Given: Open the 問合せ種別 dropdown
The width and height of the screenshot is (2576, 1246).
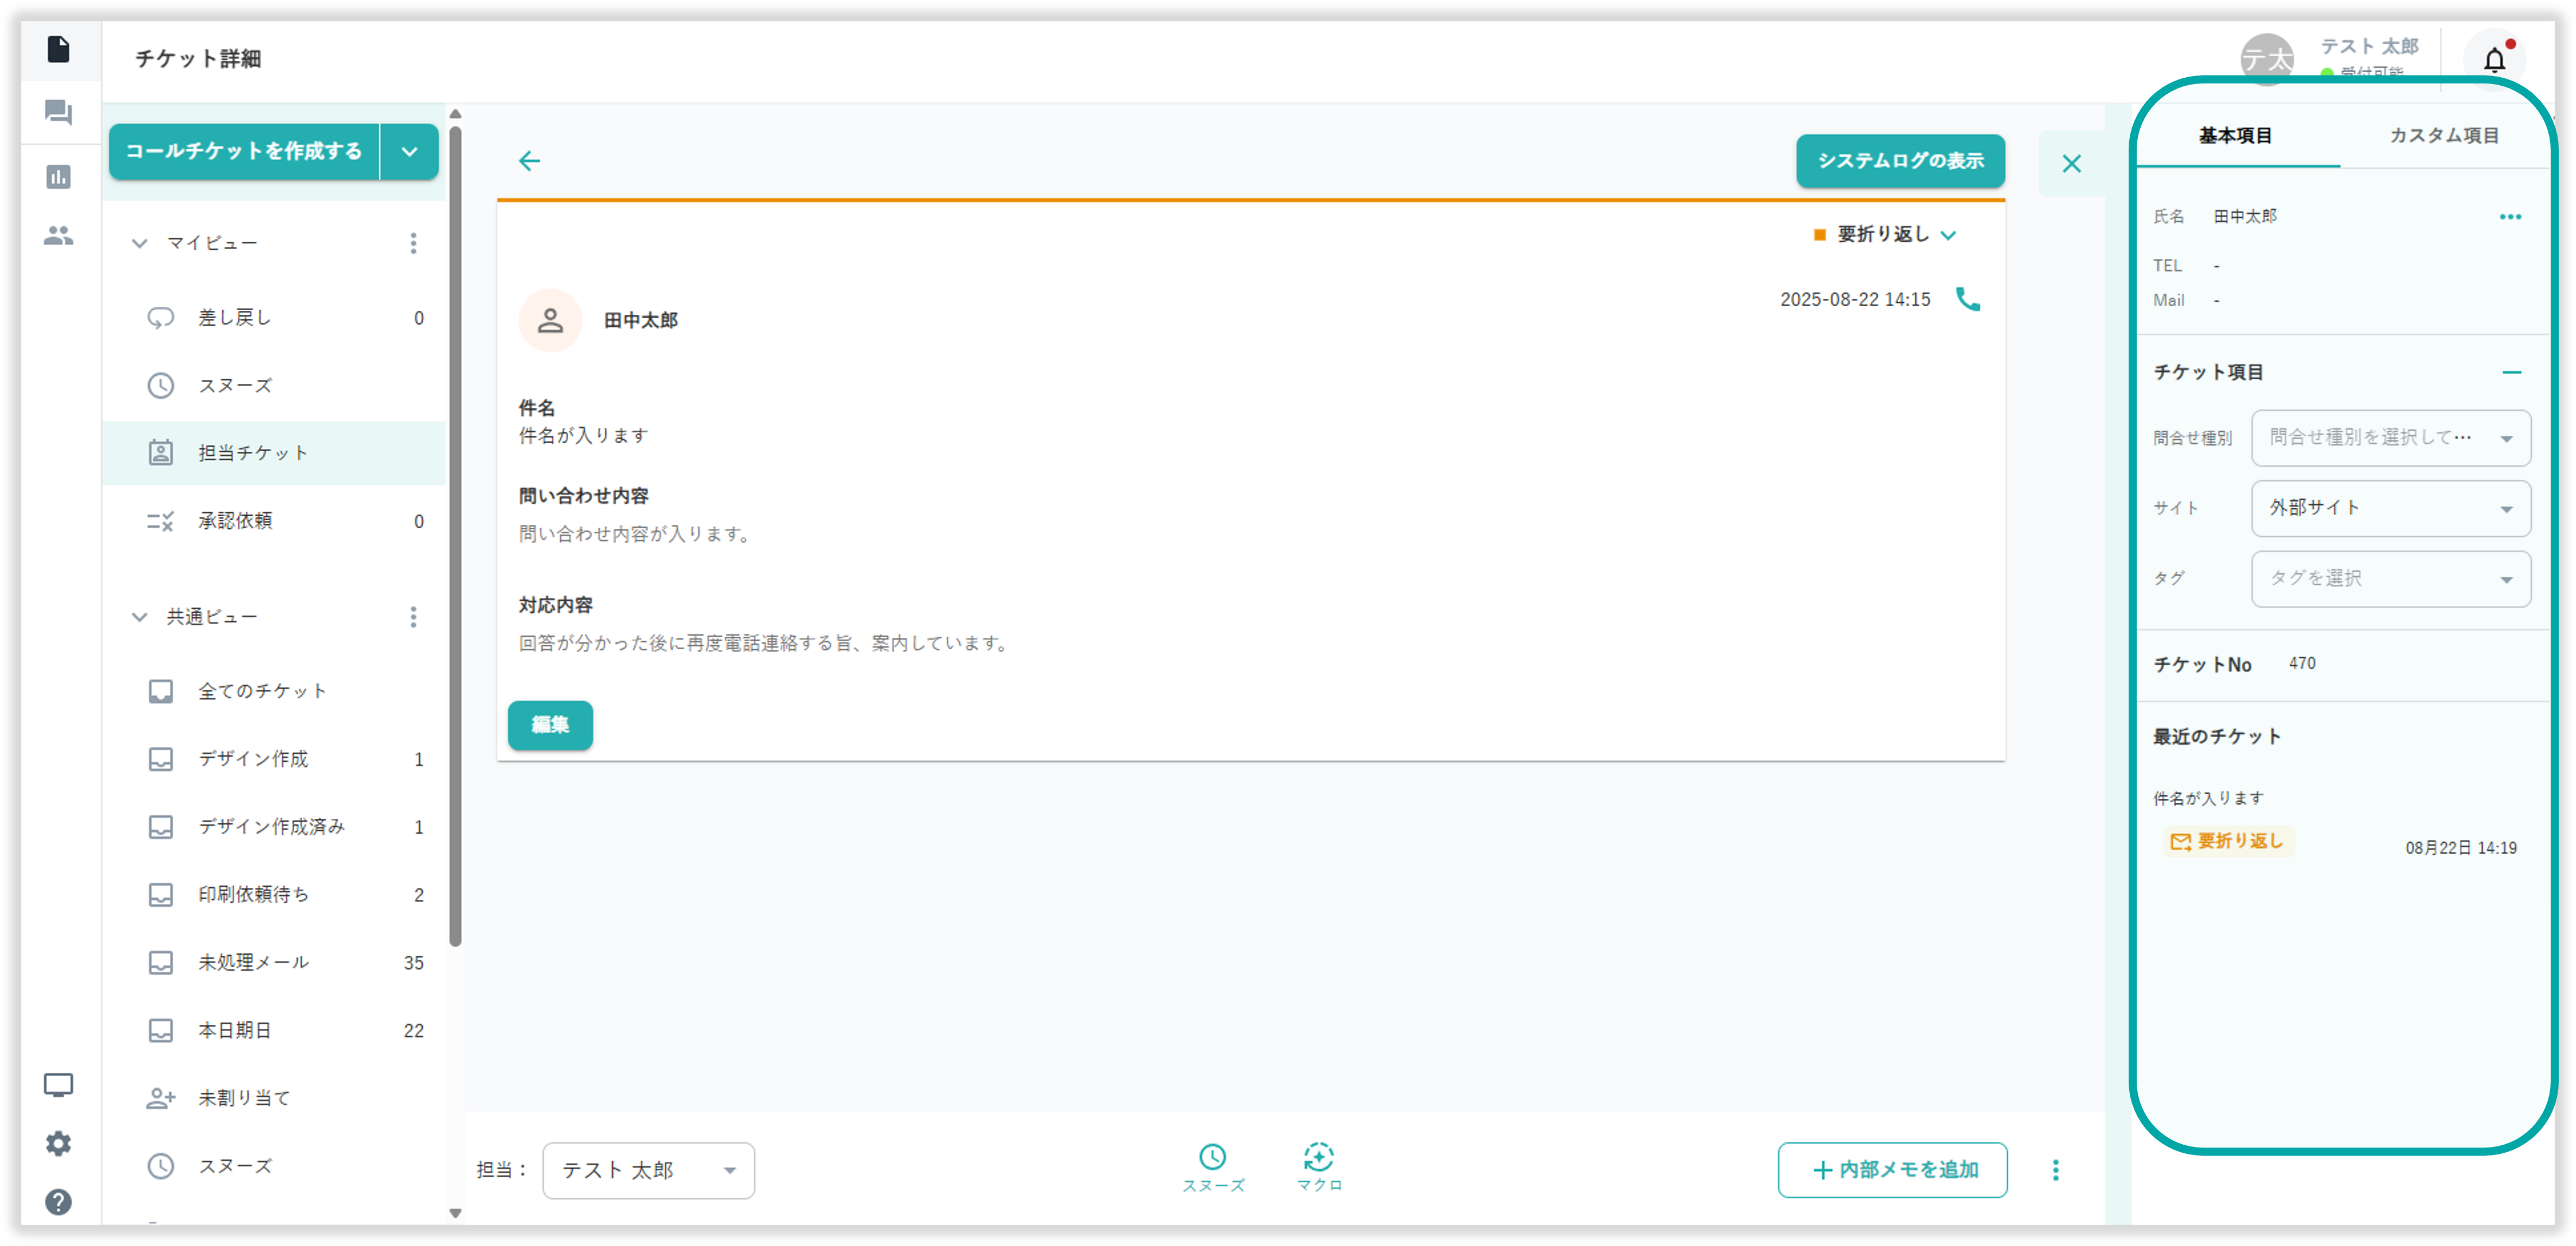Looking at the screenshot, I should pos(2390,437).
